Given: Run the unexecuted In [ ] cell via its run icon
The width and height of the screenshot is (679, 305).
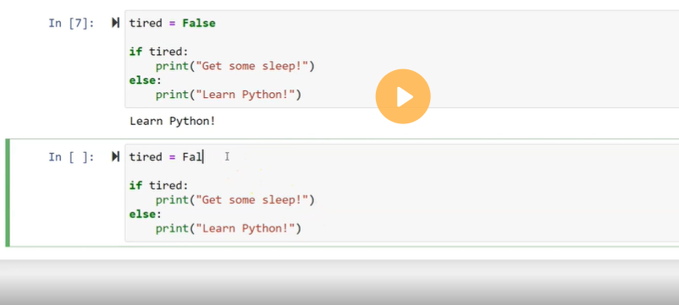Looking at the screenshot, I should click(x=115, y=157).
